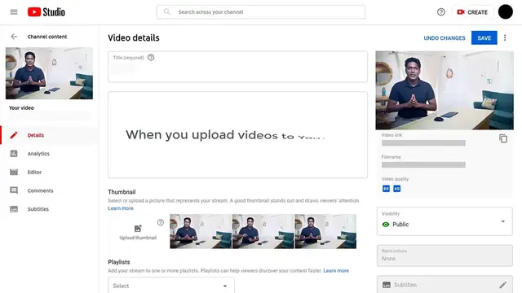Open the Playlists Select dropdown
The image size is (522, 293).
[171, 286]
